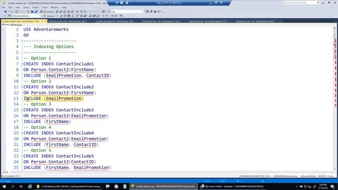This screenshot has width=338, height=190.
Task: Collapse CREATE INDEX ContactInclude3 block
Action: tap(22, 110)
